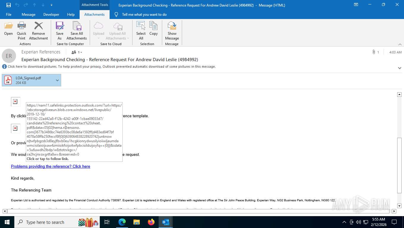
Task: Open ribbon display options
Action: tap(356, 5)
